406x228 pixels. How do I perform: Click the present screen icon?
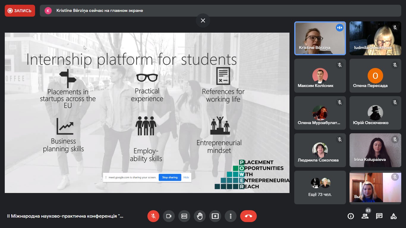click(x=215, y=216)
